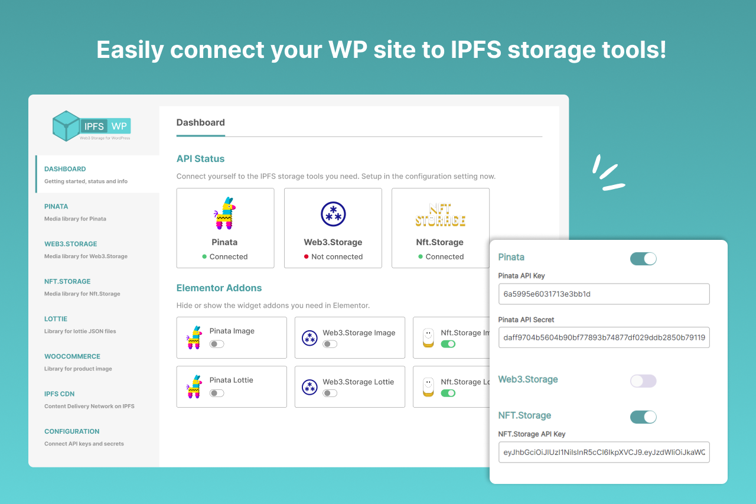Disable the Nft.Storage Image addon switch
This screenshot has height=504, width=756.
coord(448,344)
